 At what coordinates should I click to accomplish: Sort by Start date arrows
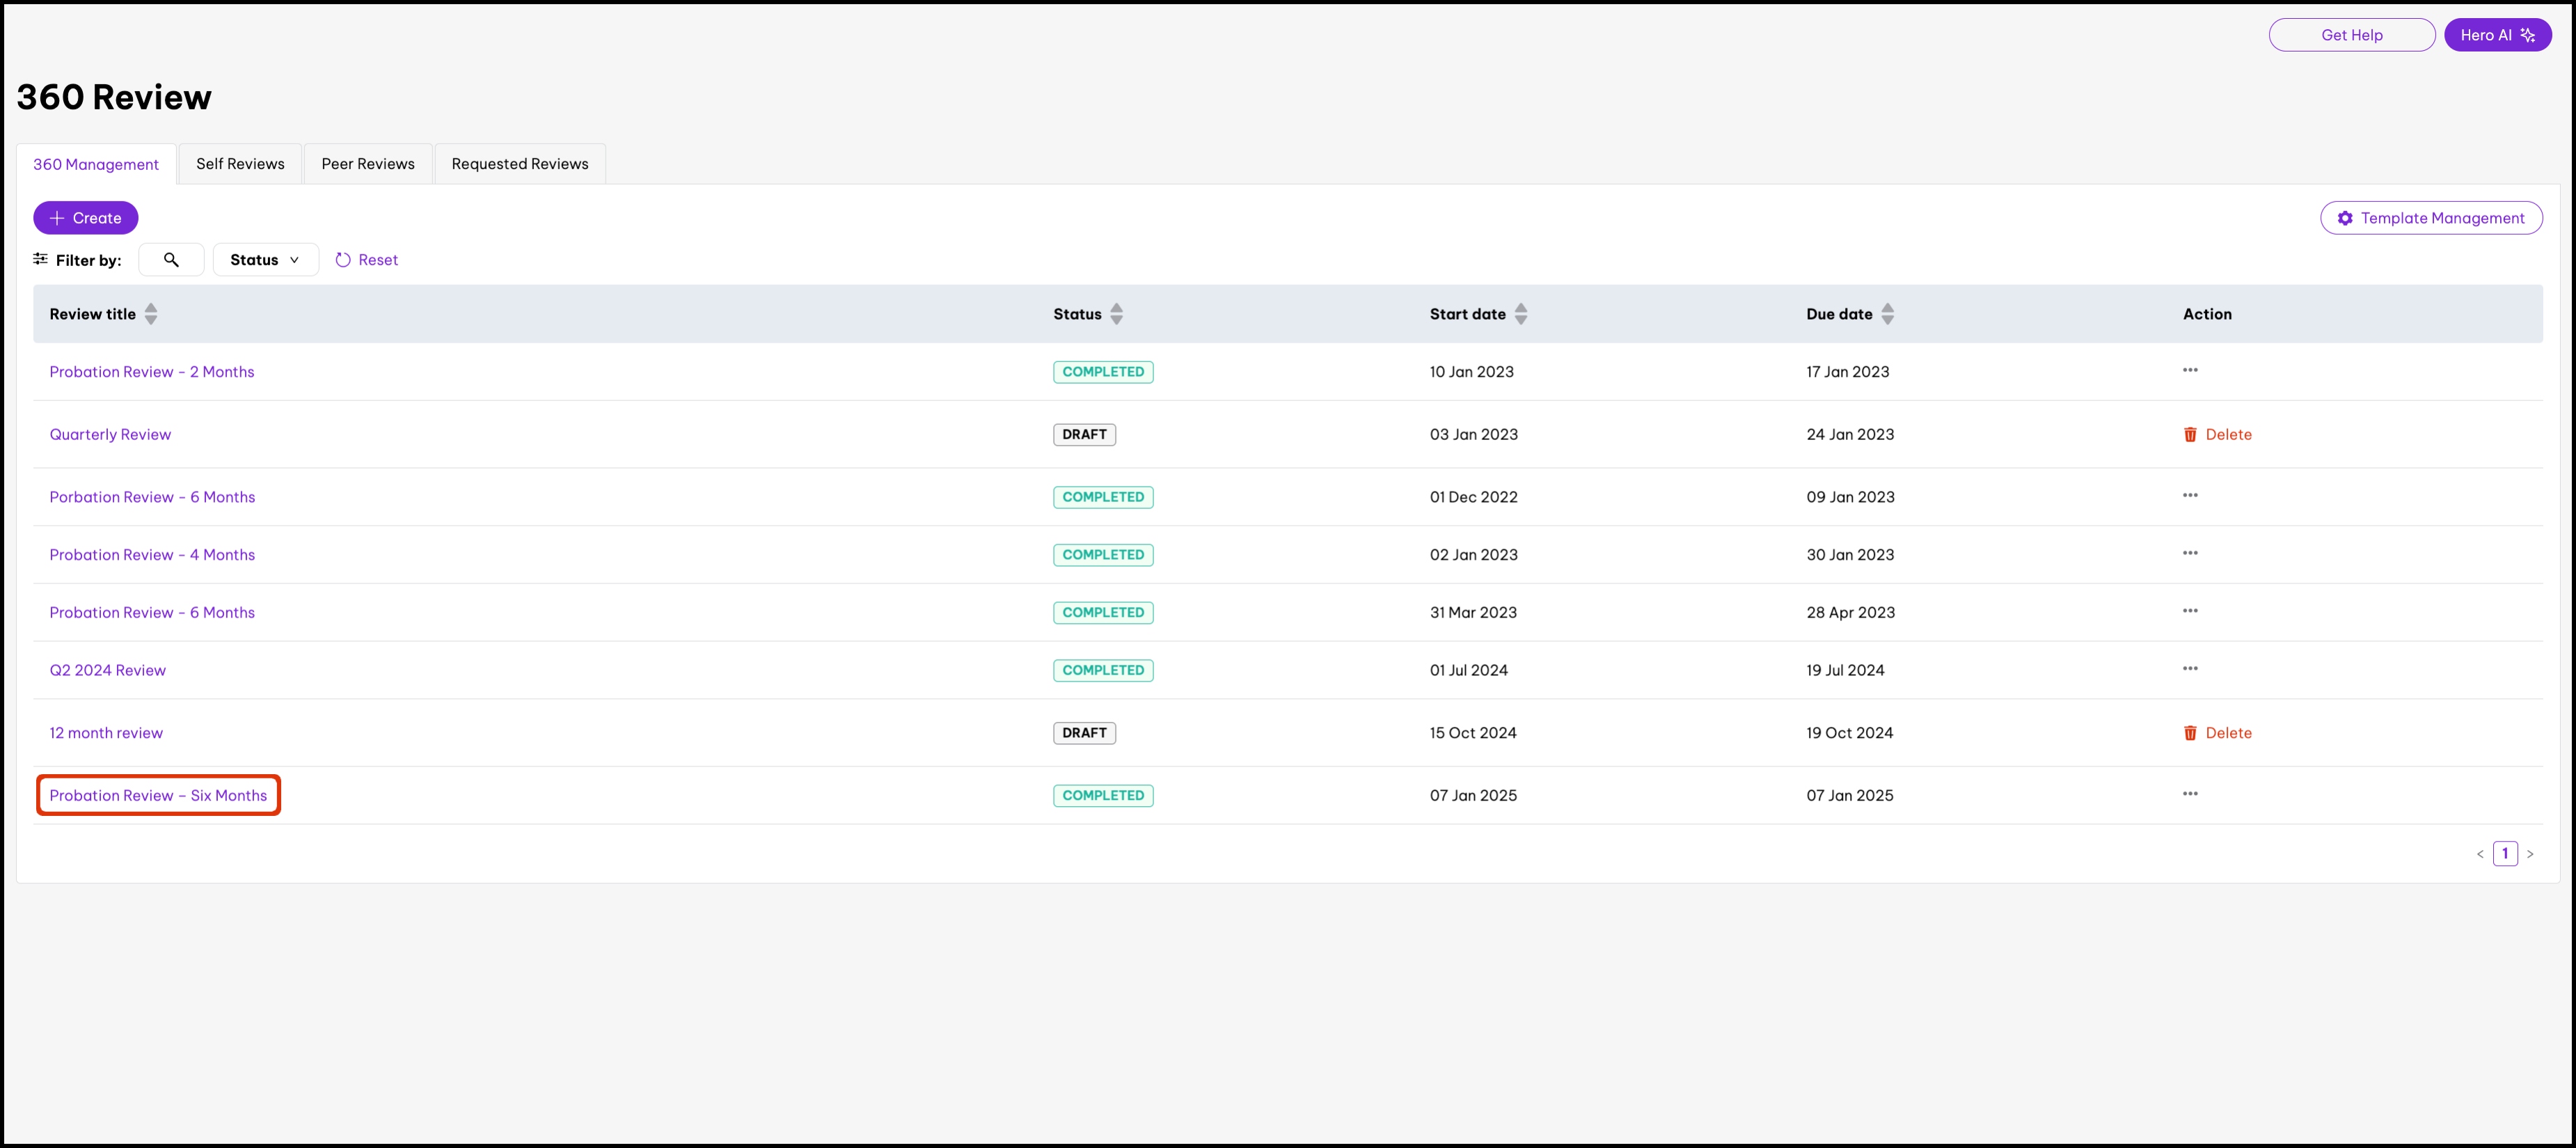pos(1520,314)
